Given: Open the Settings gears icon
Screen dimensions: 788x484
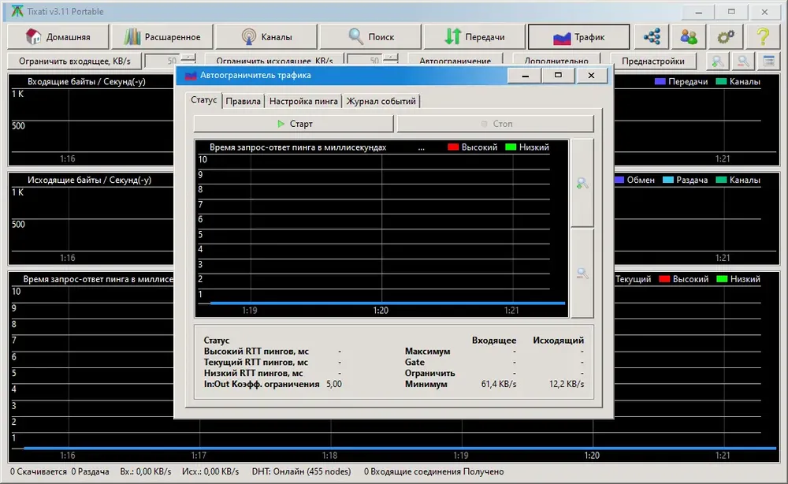Looking at the screenshot, I should (x=726, y=37).
